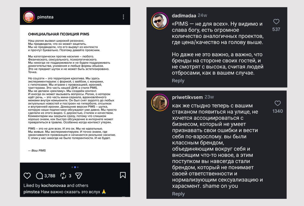Click the carousel page indicator dots
Screen dimensions: 304x206
[x=75, y=167]
